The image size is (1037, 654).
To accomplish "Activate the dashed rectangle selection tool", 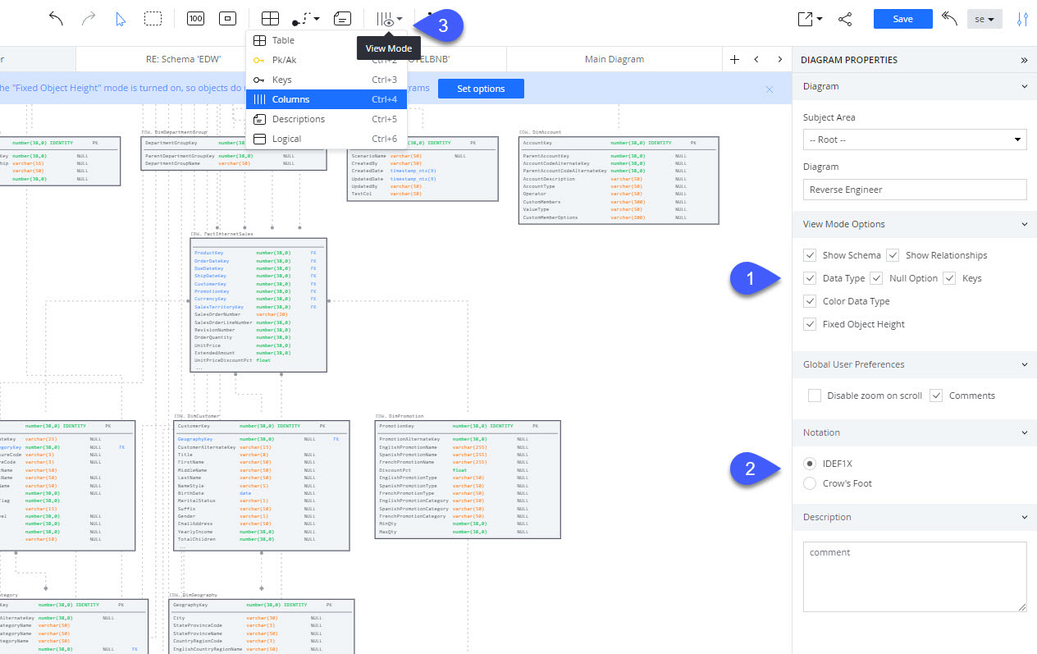I will click(153, 19).
